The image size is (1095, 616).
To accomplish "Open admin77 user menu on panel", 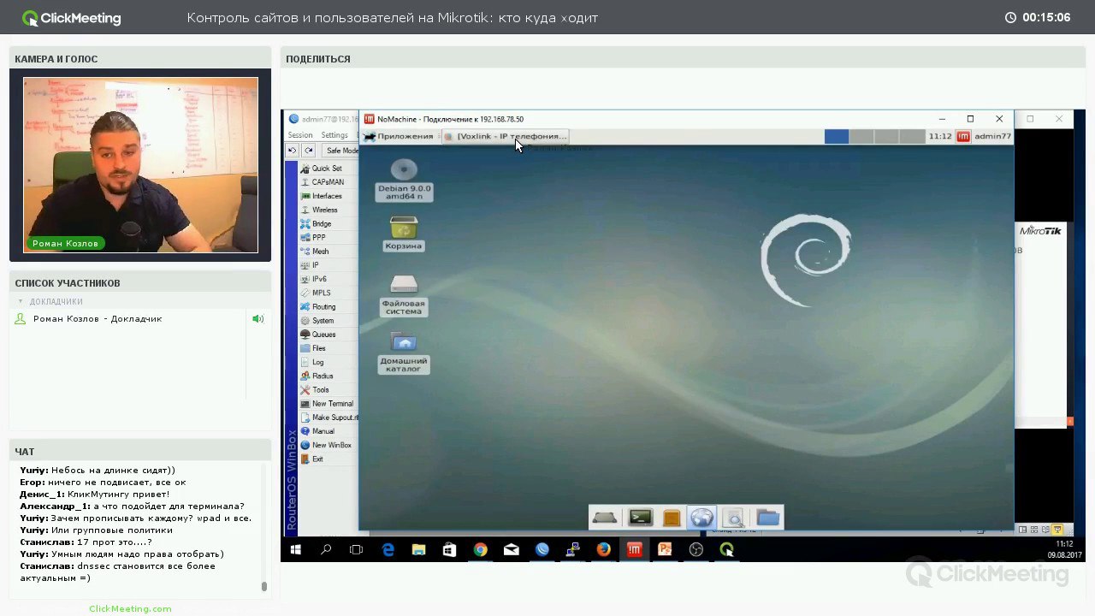I will [992, 136].
